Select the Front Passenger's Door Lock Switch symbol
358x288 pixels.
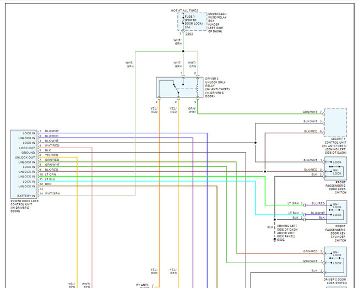pos(335,169)
